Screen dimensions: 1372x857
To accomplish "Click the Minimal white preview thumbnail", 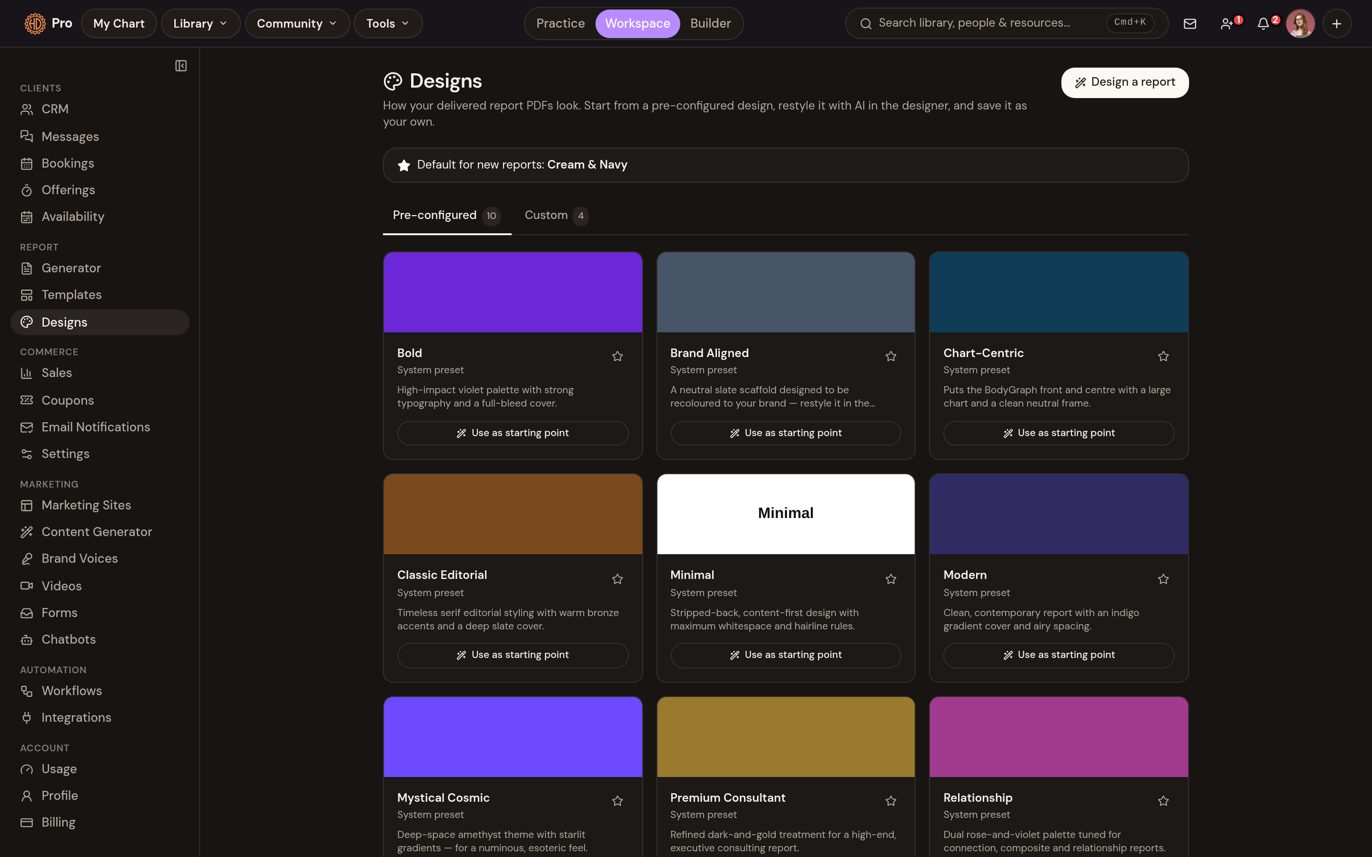I will (x=786, y=514).
